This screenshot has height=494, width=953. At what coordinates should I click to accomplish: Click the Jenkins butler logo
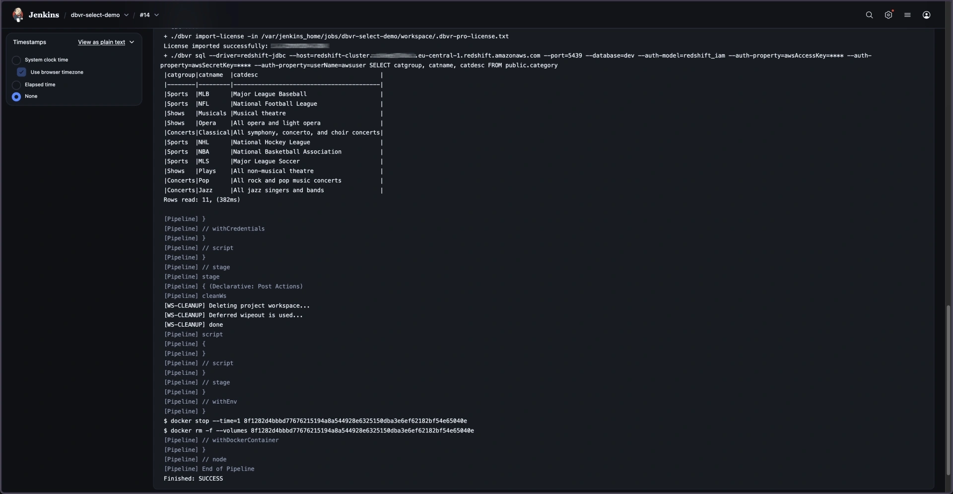click(x=18, y=15)
